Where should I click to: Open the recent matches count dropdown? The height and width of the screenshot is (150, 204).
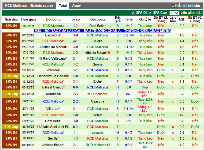[174, 13]
